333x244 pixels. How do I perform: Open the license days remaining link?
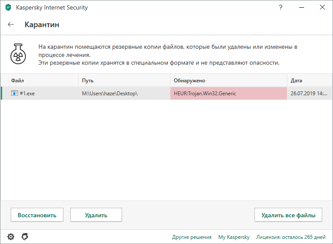click(291, 237)
